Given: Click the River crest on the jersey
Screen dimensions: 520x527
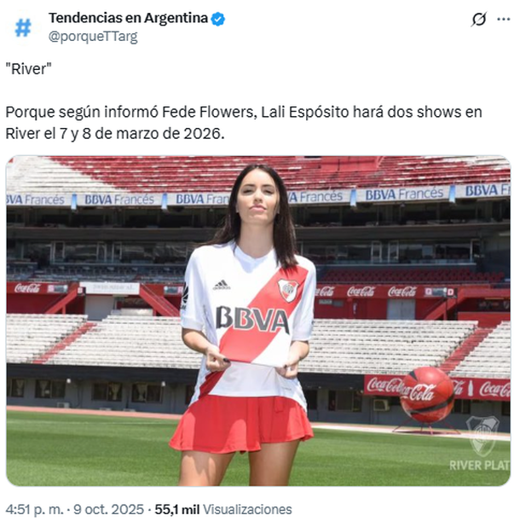Looking at the screenshot, I should [288, 290].
